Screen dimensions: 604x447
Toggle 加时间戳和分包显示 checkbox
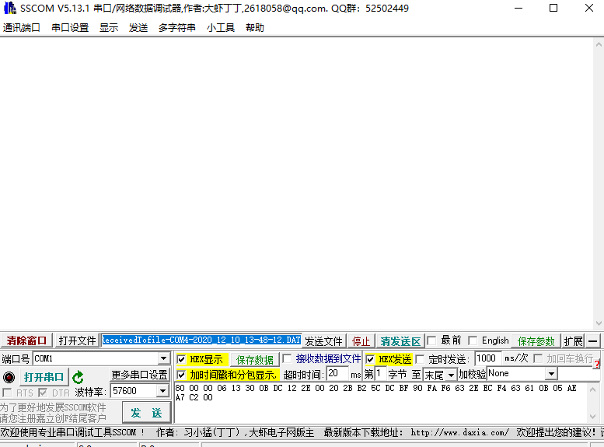click(x=181, y=375)
